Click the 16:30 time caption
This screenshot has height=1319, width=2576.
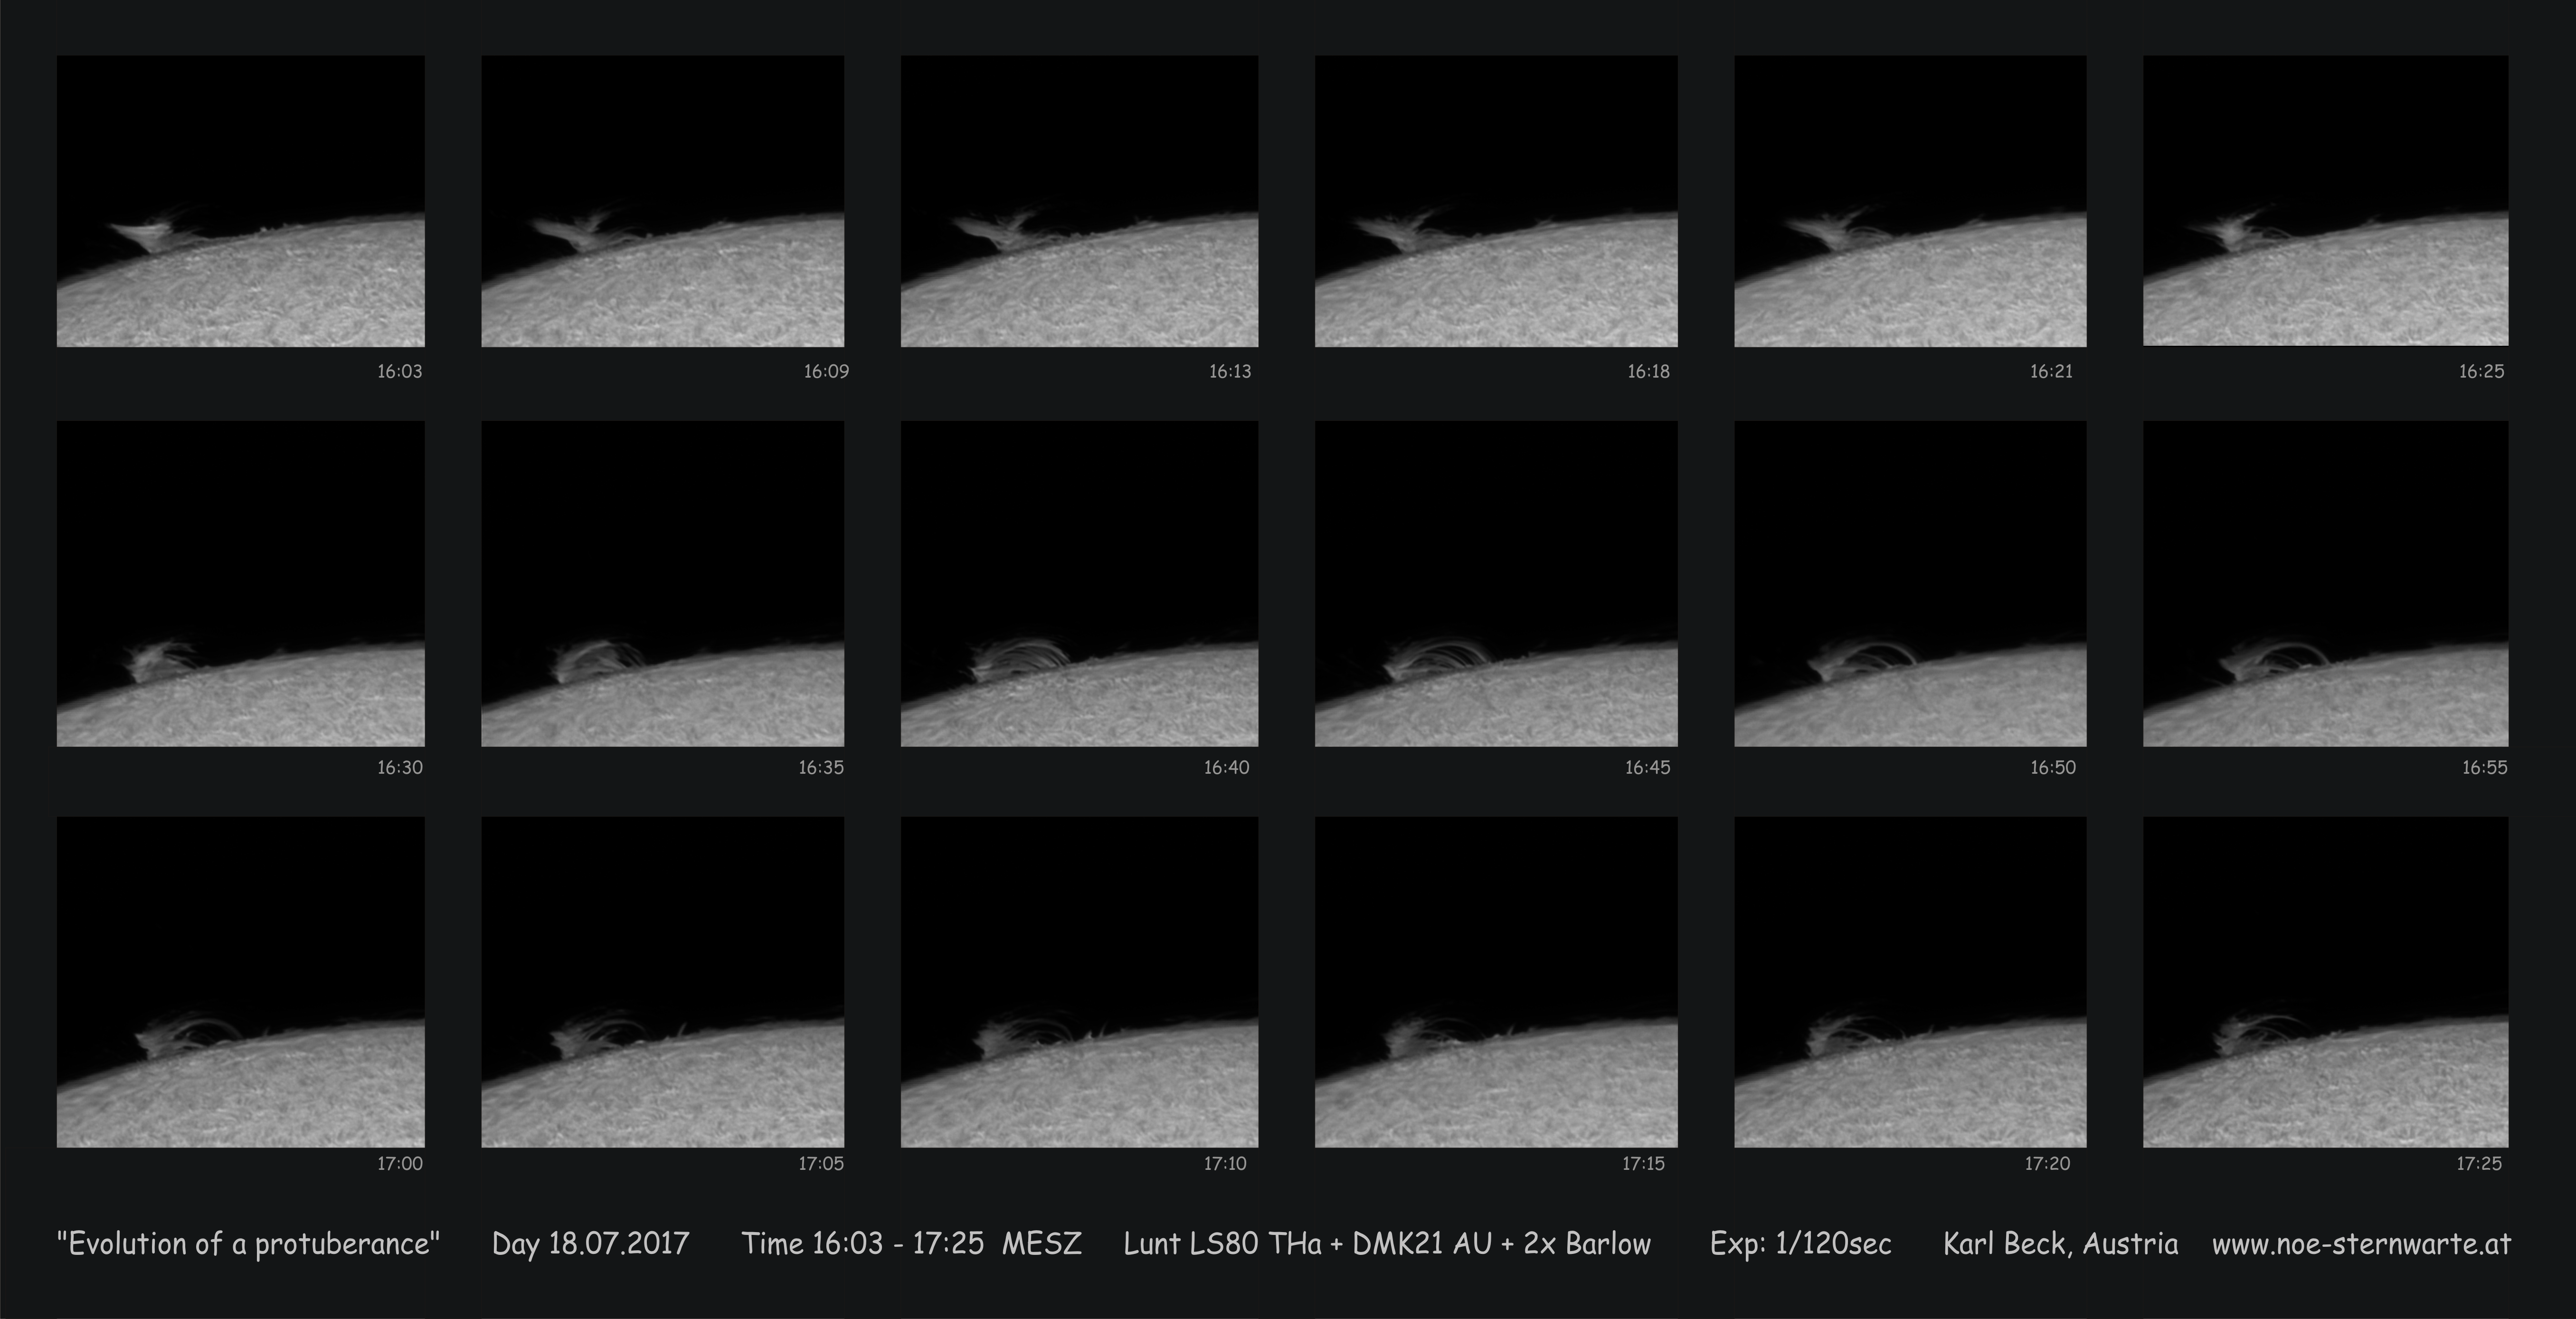(399, 767)
